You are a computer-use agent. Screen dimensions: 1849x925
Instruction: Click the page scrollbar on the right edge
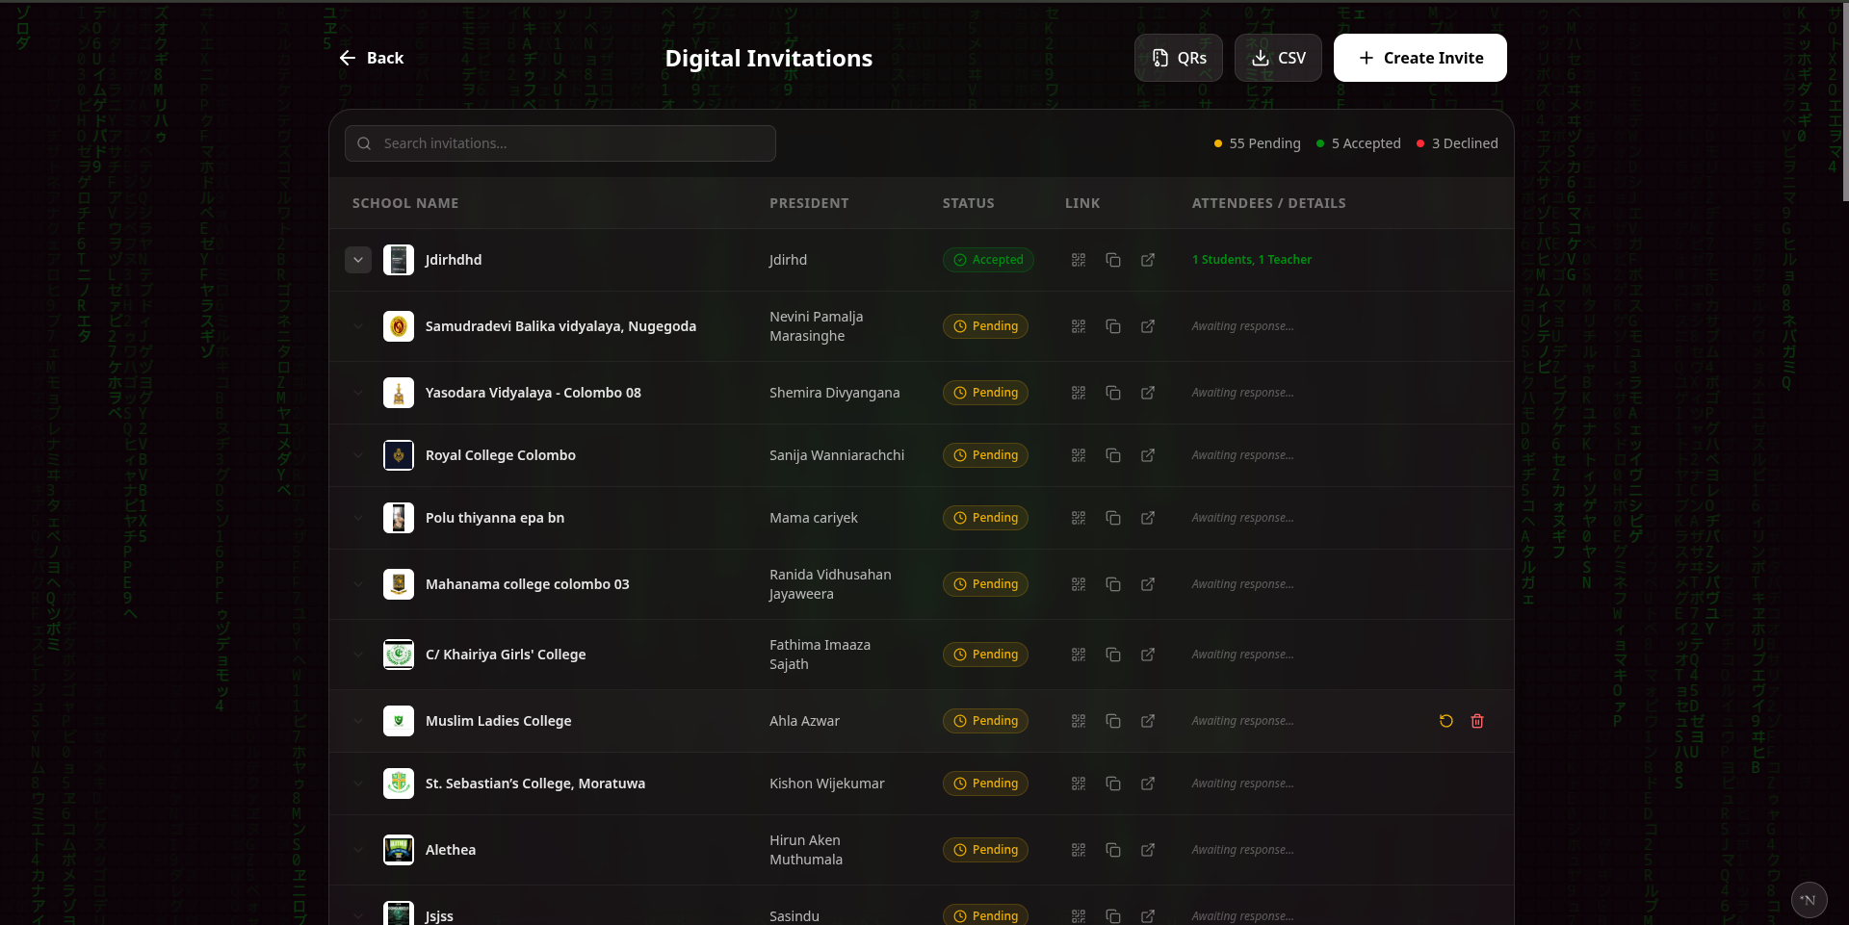[1844, 101]
